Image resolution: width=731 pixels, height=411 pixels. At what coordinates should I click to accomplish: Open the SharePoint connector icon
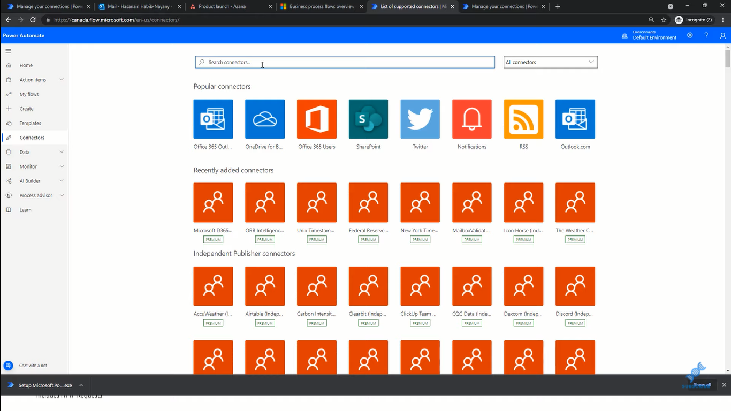point(368,119)
